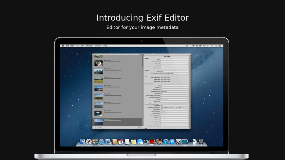Screen dimensions: 285x160
Task: Open the Orientation dropdown
Action: 174,102
